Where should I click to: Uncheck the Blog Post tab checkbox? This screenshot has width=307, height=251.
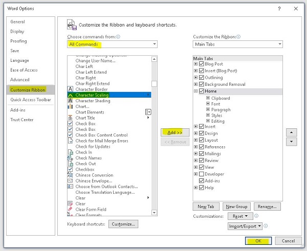click(x=202, y=64)
